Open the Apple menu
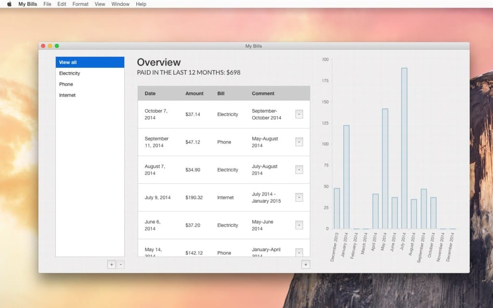This screenshot has height=308, width=493. pyautogui.click(x=9, y=4)
